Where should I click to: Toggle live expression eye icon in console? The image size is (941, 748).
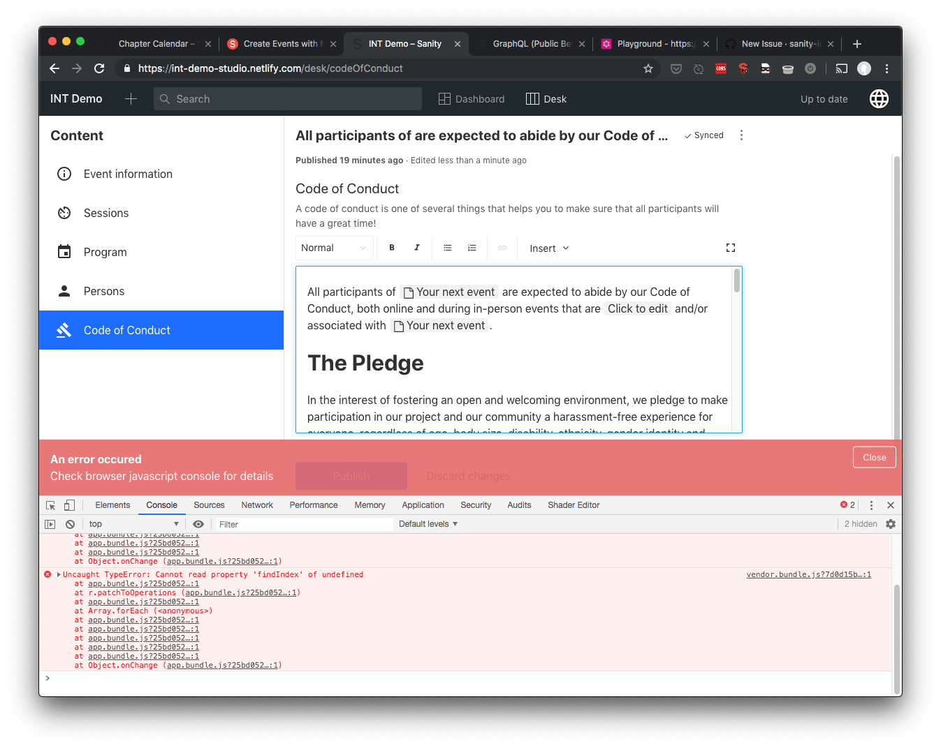pyautogui.click(x=198, y=524)
